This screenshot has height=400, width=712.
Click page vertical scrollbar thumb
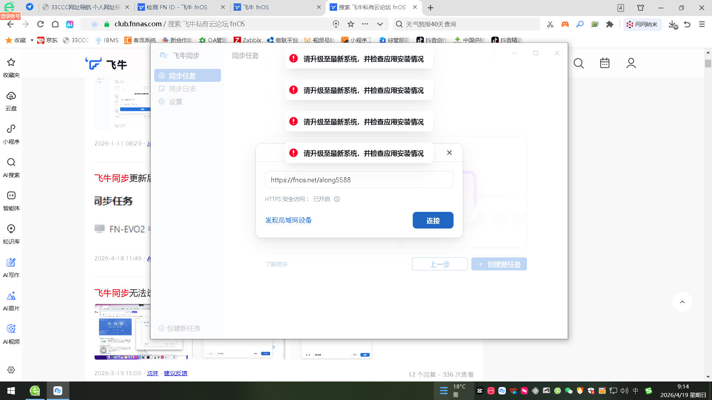pos(708,63)
